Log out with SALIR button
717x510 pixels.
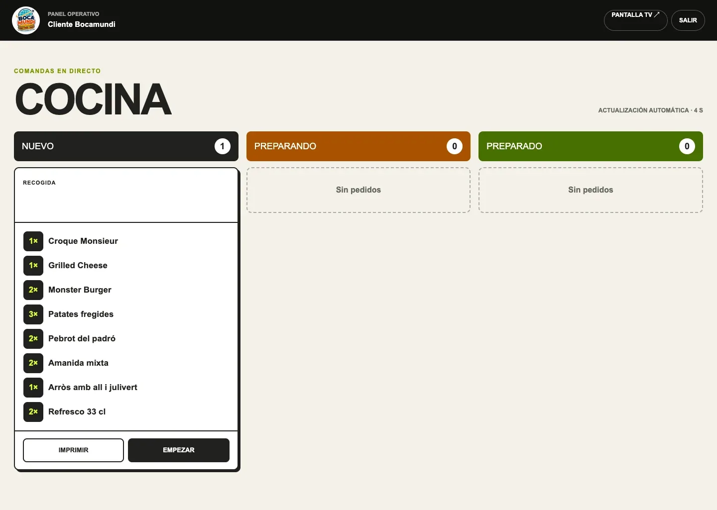[688, 20]
